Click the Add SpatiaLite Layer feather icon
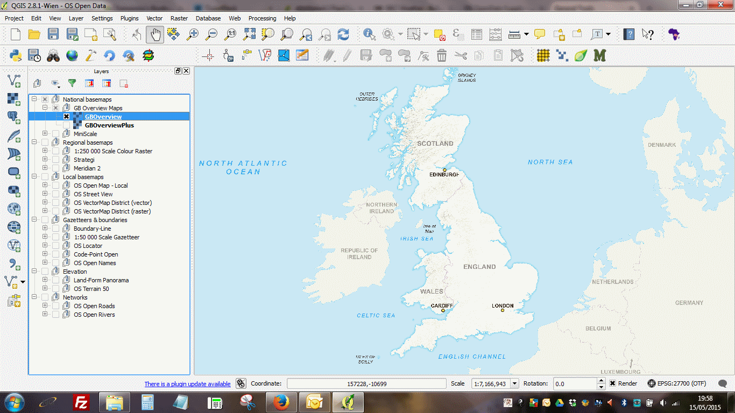Image resolution: width=735 pixels, height=413 pixels. 14,136
